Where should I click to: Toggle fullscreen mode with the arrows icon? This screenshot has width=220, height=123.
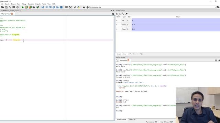pos(70,7)
